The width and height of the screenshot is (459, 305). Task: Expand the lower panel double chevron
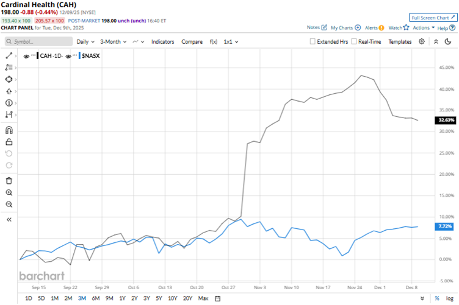422,298
